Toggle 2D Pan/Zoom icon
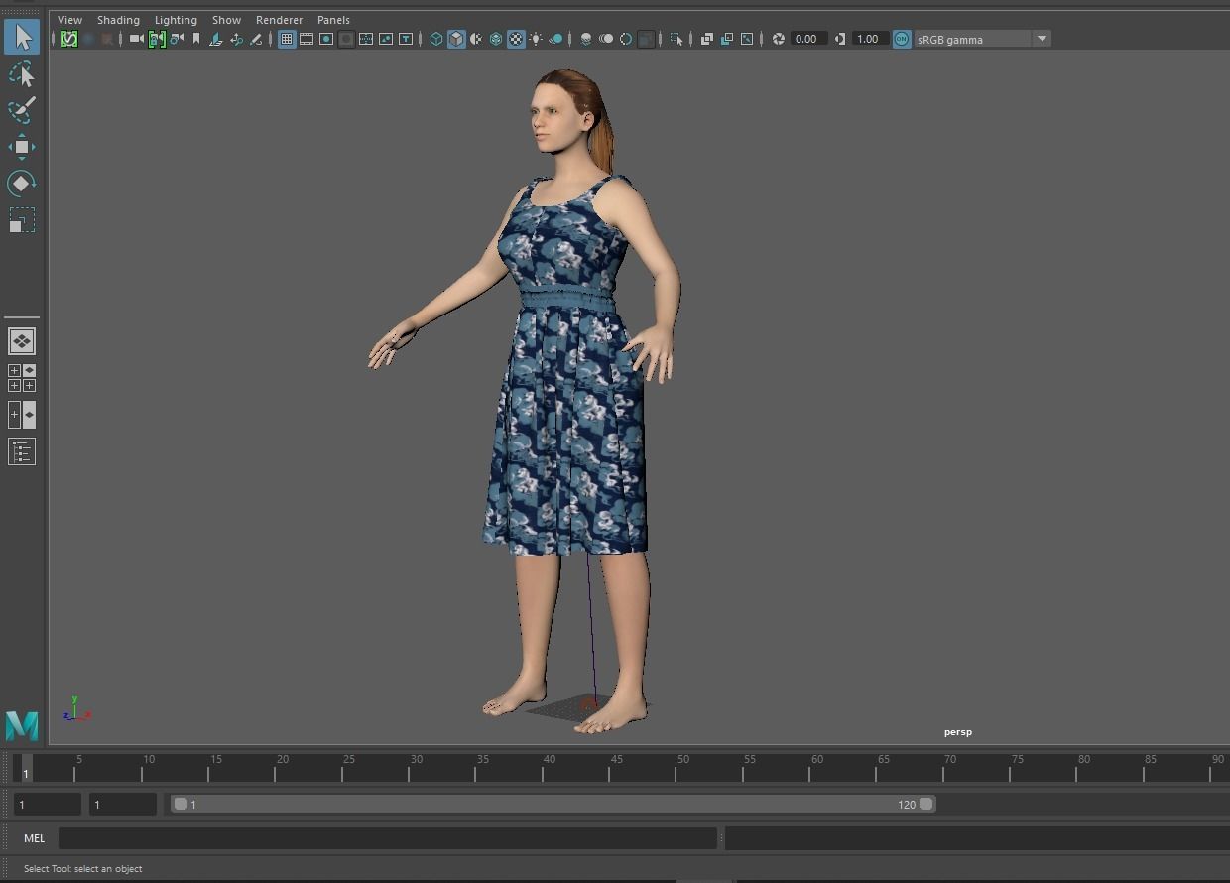 click(x=236, y=39)
